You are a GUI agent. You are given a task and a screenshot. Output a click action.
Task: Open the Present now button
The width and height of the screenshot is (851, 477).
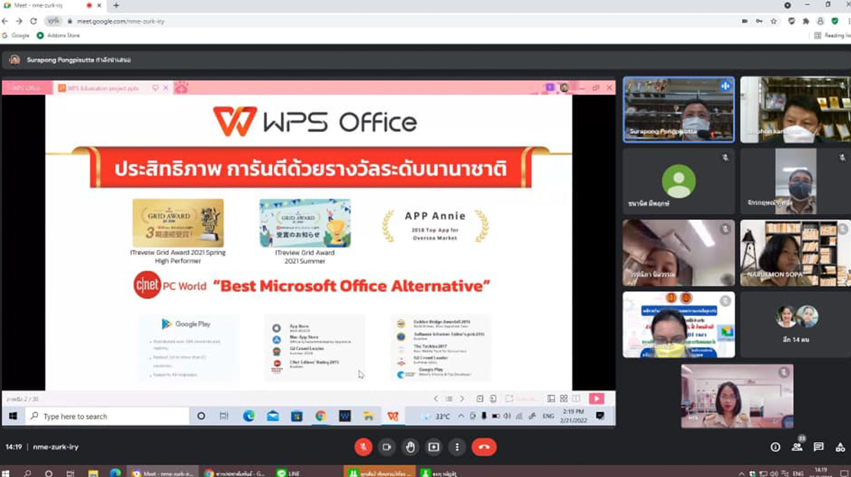click(434, 447)
